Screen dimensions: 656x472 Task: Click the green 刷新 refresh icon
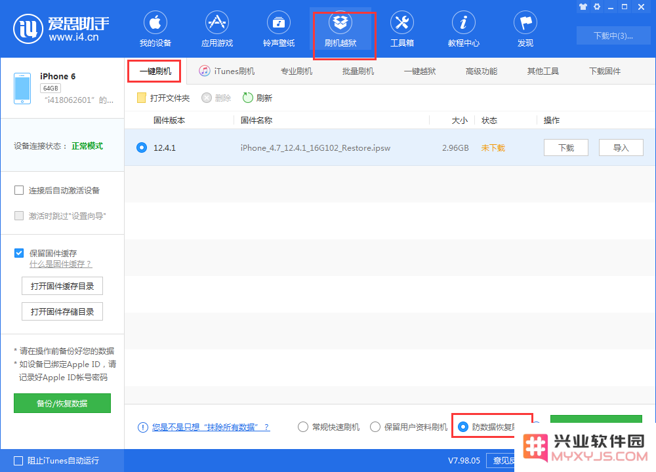coord(248,98)
